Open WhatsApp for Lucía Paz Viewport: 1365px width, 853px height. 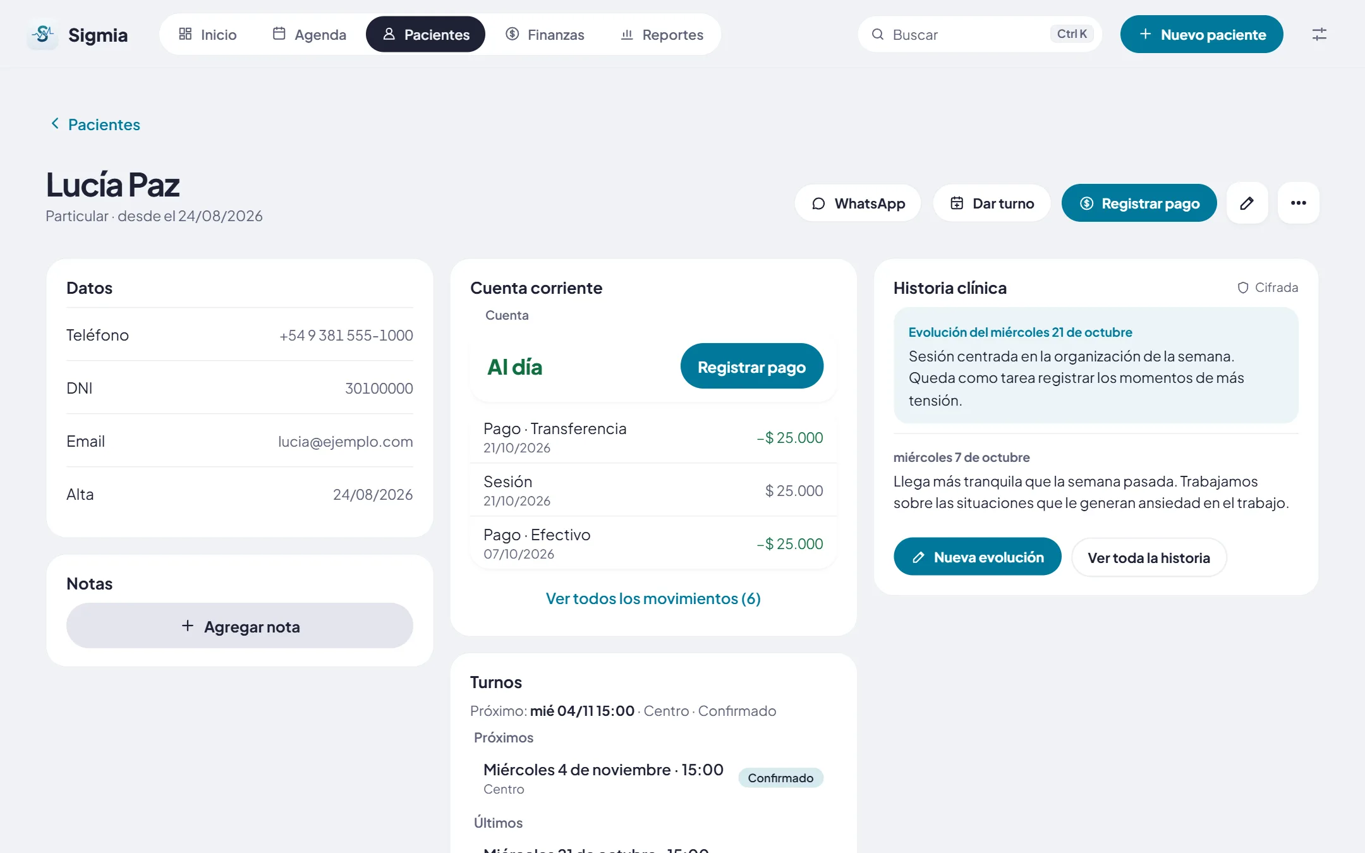(x=858, y=203)
